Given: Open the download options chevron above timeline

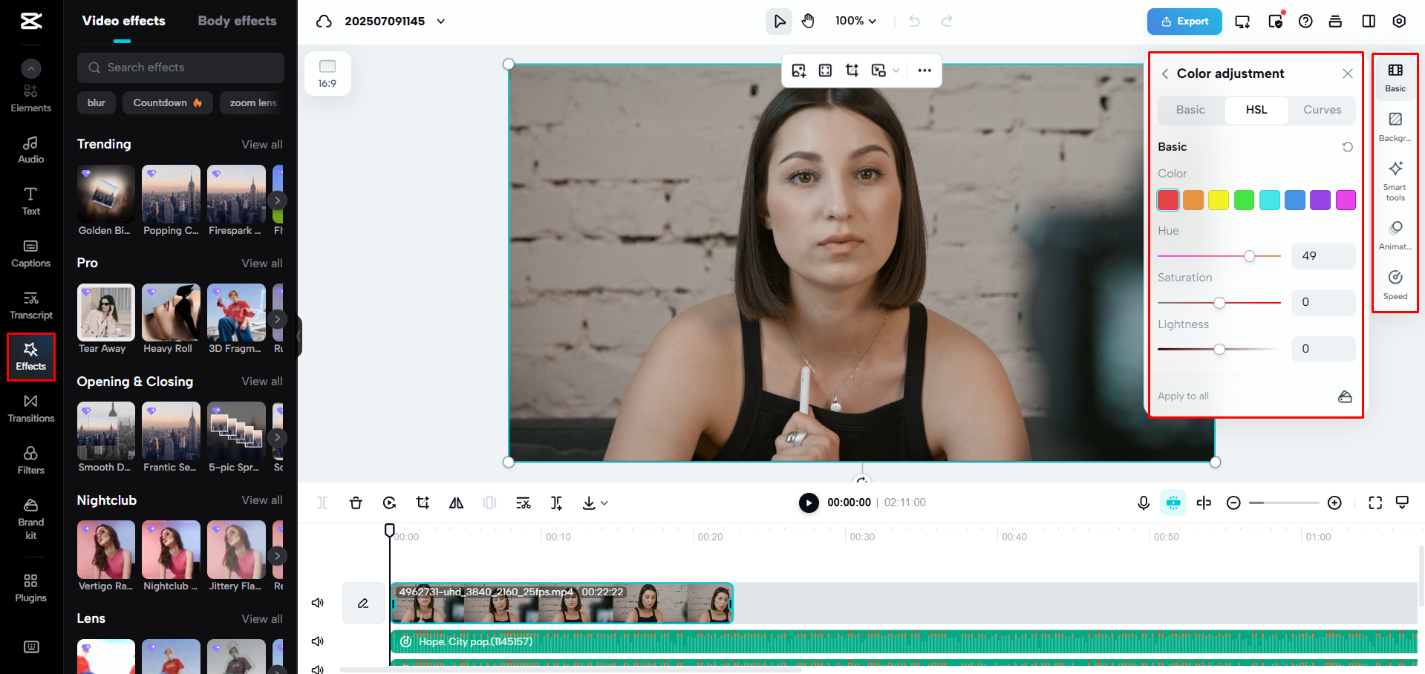Looking at the screenshot, I should point(604,503).
